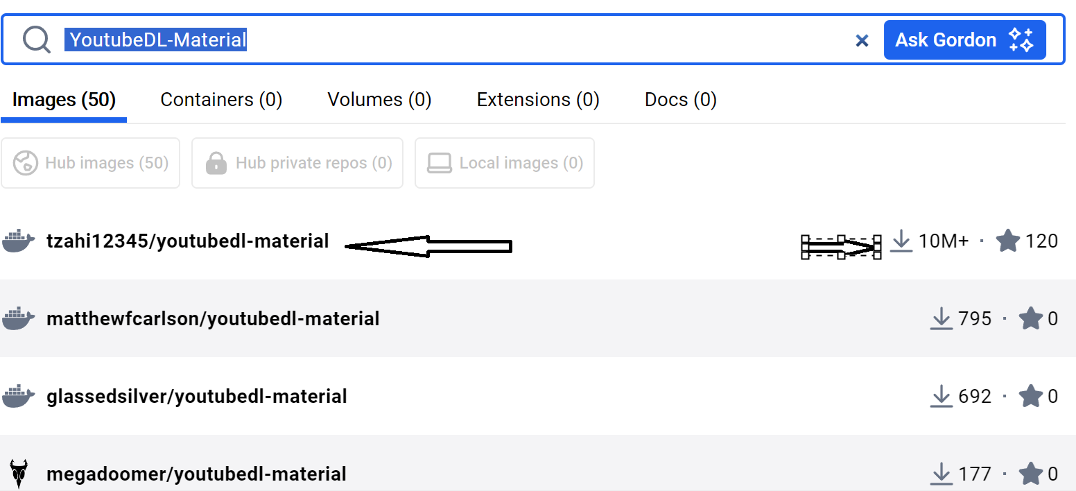1076x491 pixels.
Task: Click the Docker whale icon beside glassedsilver
Action: 19,397
